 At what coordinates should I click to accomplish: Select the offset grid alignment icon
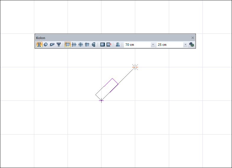pos(87,44)
